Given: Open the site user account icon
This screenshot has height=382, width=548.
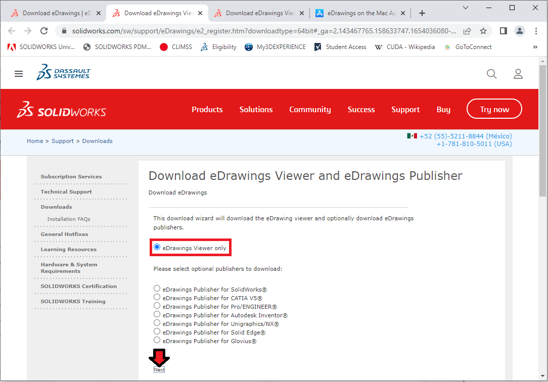Looking at the screenshot, I should click(x=518, y=74).
